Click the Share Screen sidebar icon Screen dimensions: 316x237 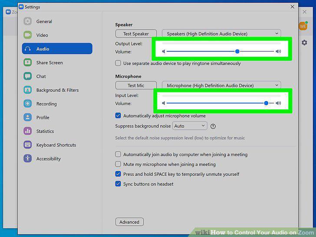[x=28, y=63]
